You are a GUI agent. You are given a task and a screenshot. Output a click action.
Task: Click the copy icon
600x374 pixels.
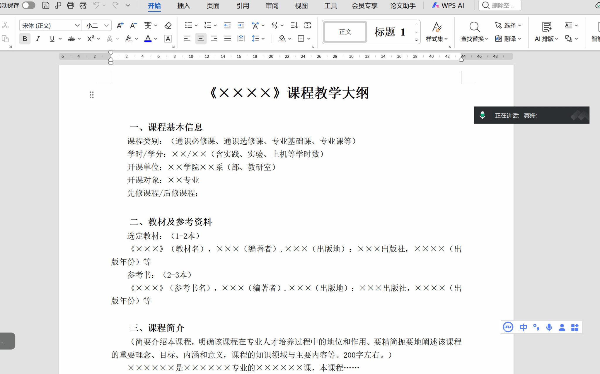pyautogui.click(x=5, y=39)
